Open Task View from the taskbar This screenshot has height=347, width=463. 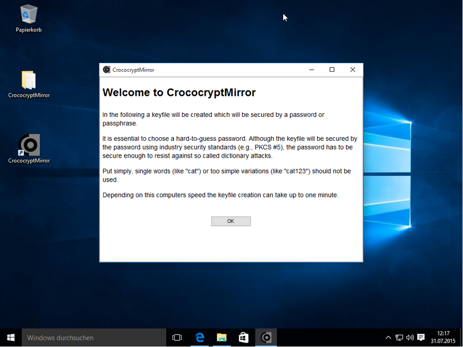[177, 338]
